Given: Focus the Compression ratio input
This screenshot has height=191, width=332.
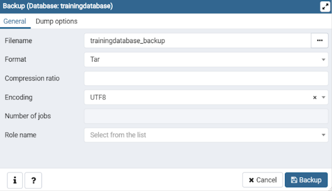Looking at the screenshot, I should point(206,79).
